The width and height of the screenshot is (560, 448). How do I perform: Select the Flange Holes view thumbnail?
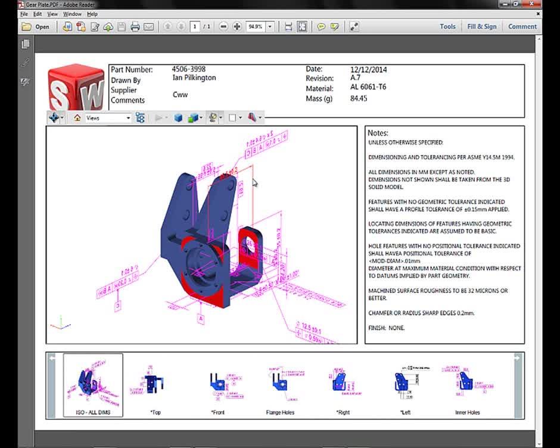tap(280, 384)
